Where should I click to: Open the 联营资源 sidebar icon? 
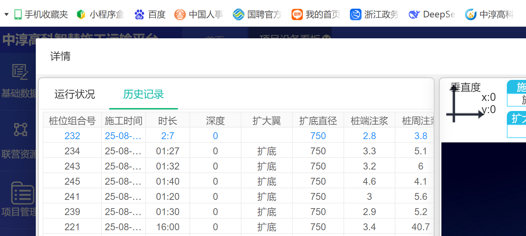click(x=20, y=129)
